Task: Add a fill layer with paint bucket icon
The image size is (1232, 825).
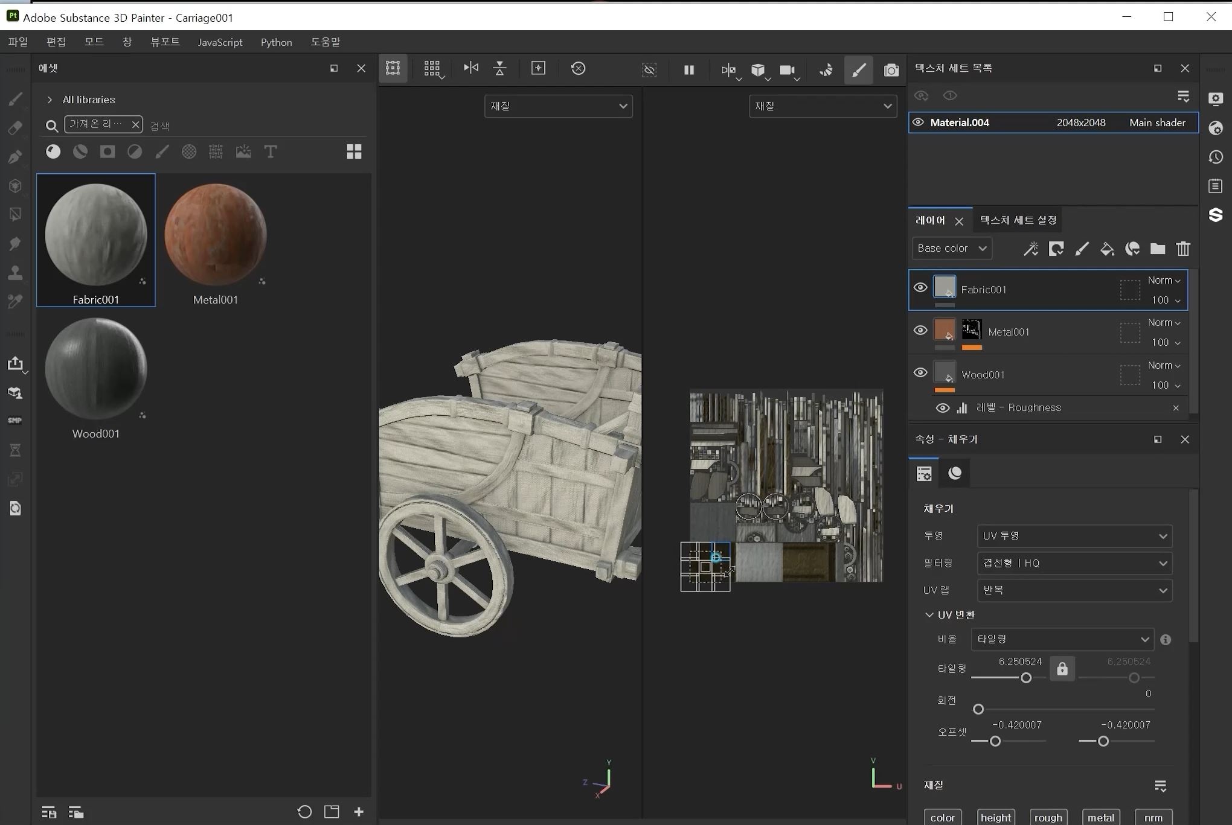Action: 1106,249
